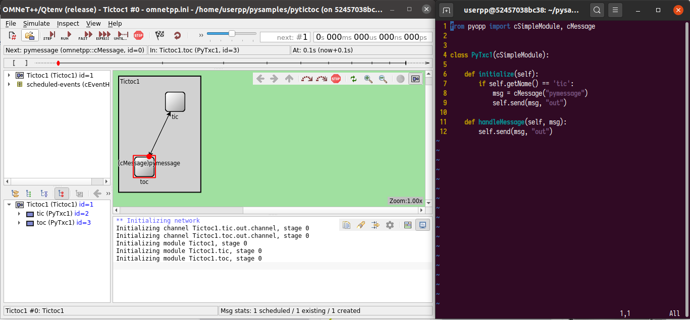The image size is (690, 320).
Task: Click the network canvas Forward arrow
Action: click(274, 79)
